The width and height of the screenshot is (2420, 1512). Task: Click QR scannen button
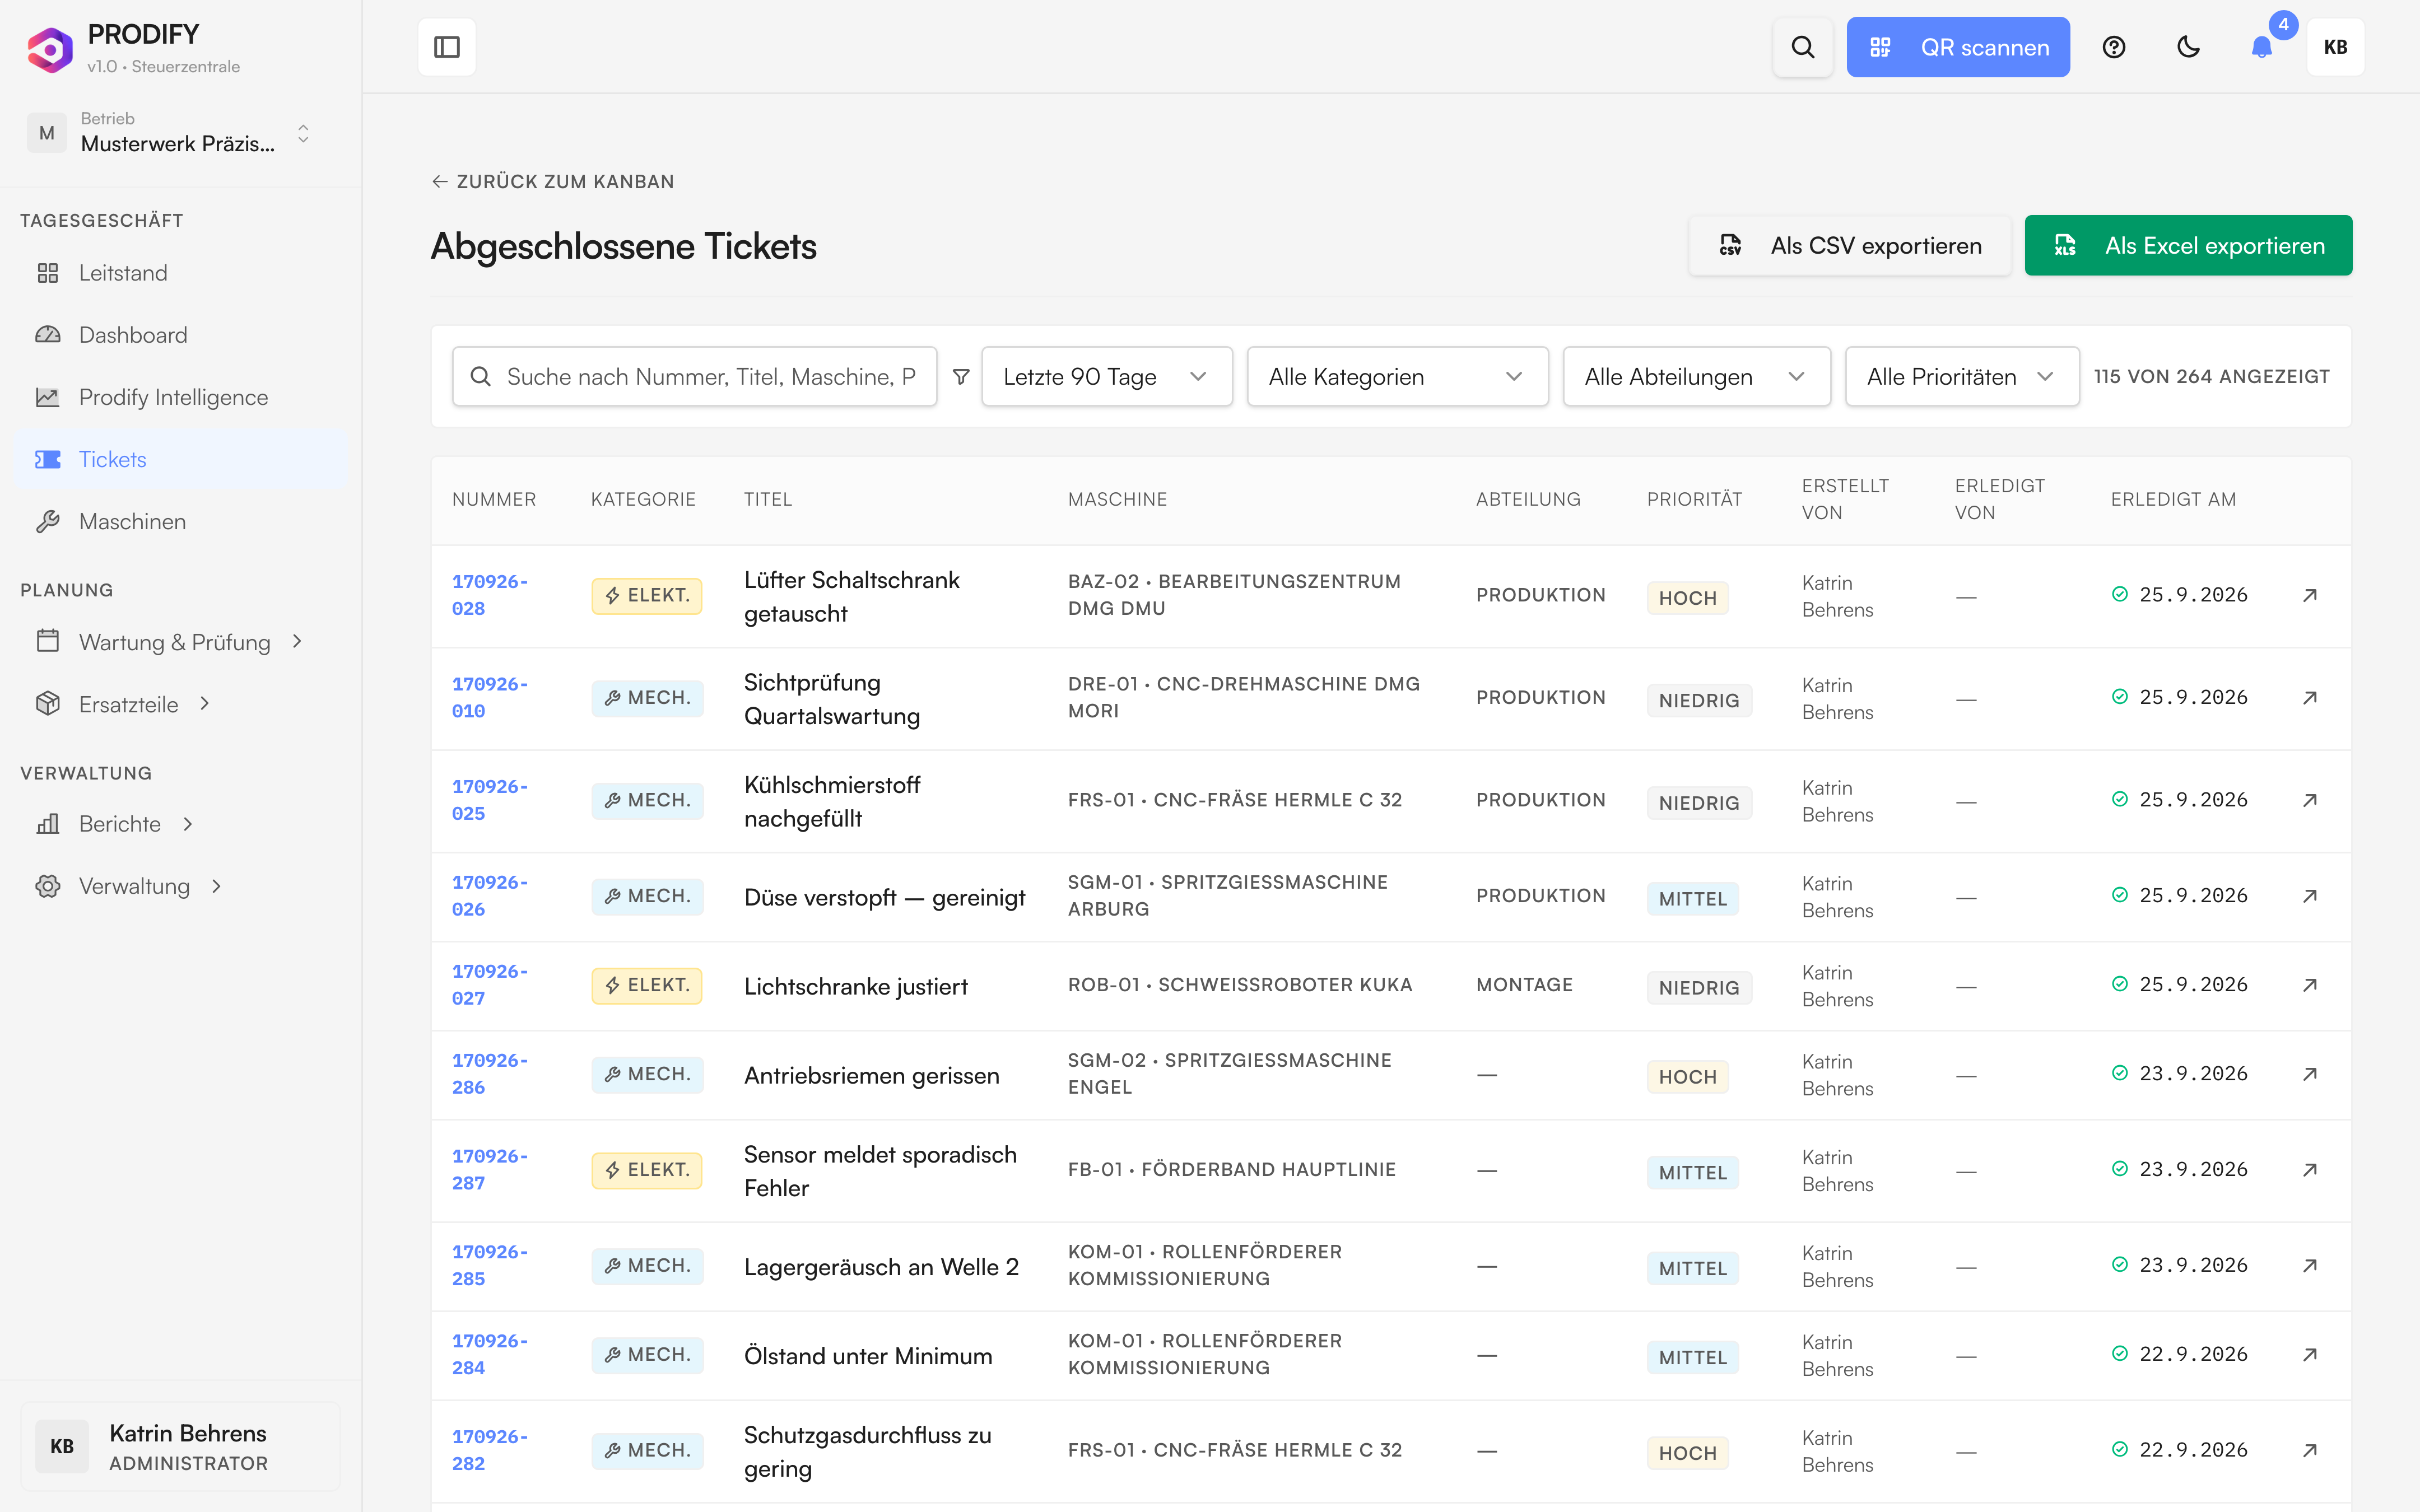pos(1957,47)
